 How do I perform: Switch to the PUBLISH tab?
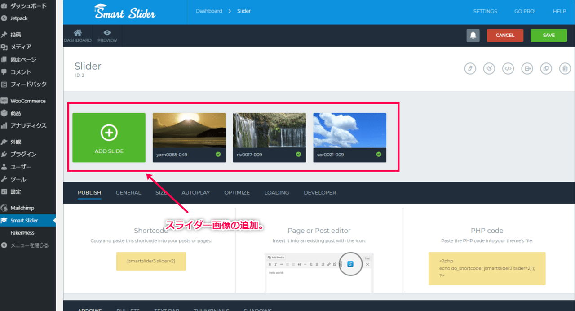tap(89, 193)
